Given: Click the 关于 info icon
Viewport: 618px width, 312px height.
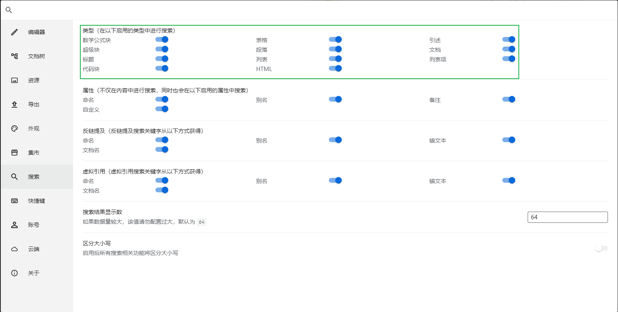Looking at the screenshot, I should pyautogui.click(x=14, y=273).
